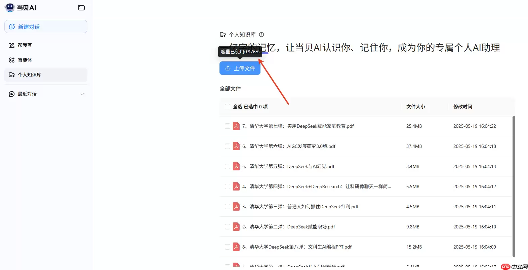Viewport: 528px width, 270px height.
Task: Check the box for 第七弹 家庭教育.pdf
Action: click(228, 126)
